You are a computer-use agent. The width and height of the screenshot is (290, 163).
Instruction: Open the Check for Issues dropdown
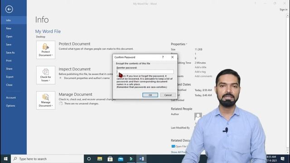46,75
